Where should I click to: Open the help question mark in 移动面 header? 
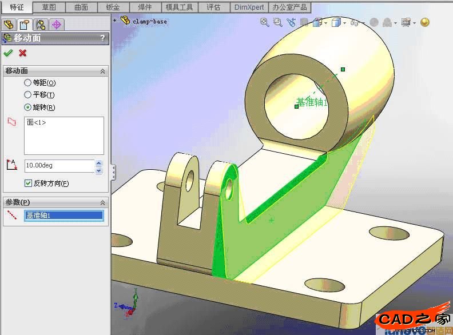[102, 38]
